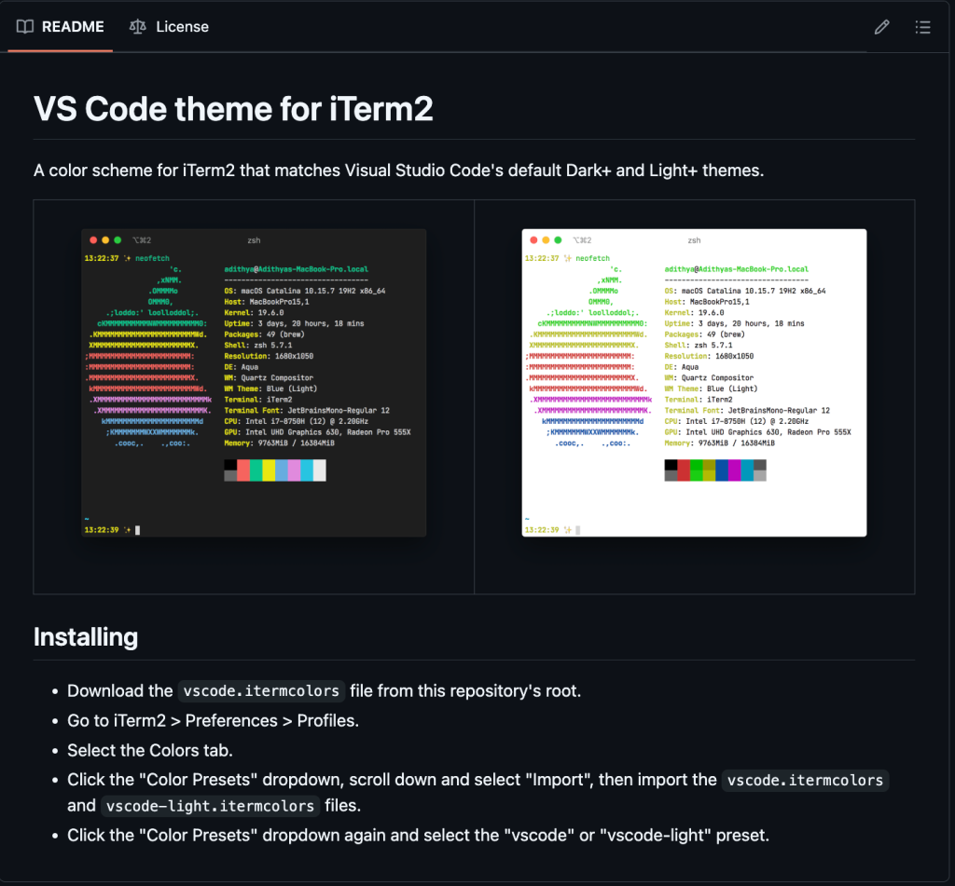
Task: Click the "Installing" section heading
Action: click(x=86, y=637)
